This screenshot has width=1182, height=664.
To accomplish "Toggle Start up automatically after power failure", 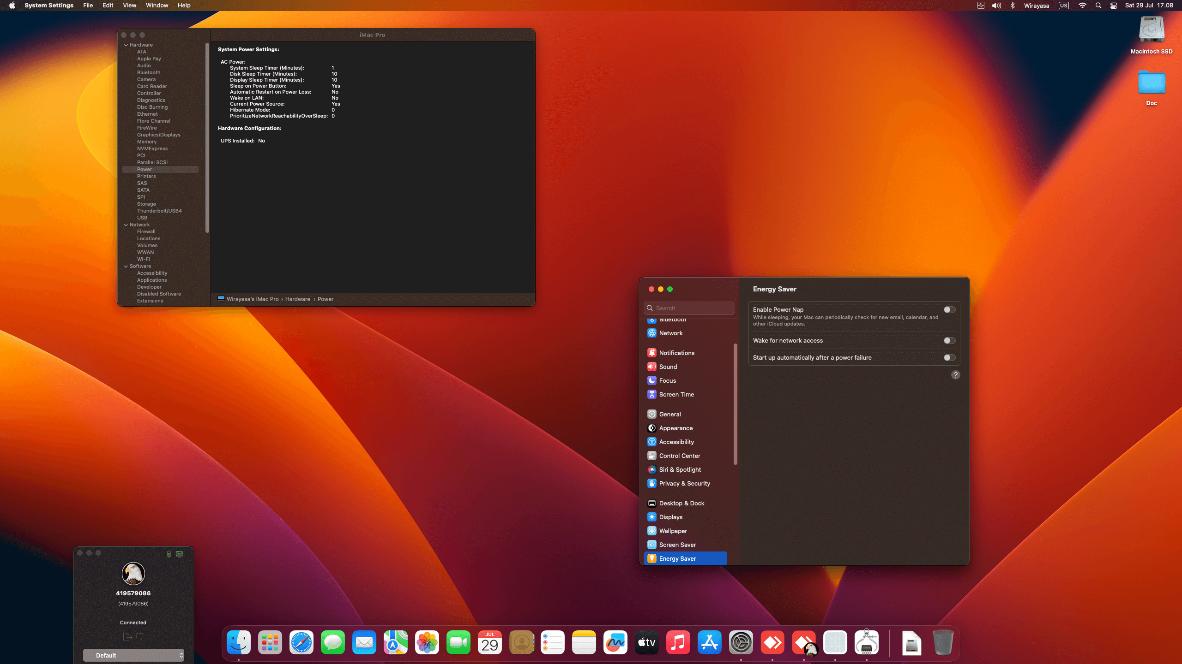I will pos(949,358).
